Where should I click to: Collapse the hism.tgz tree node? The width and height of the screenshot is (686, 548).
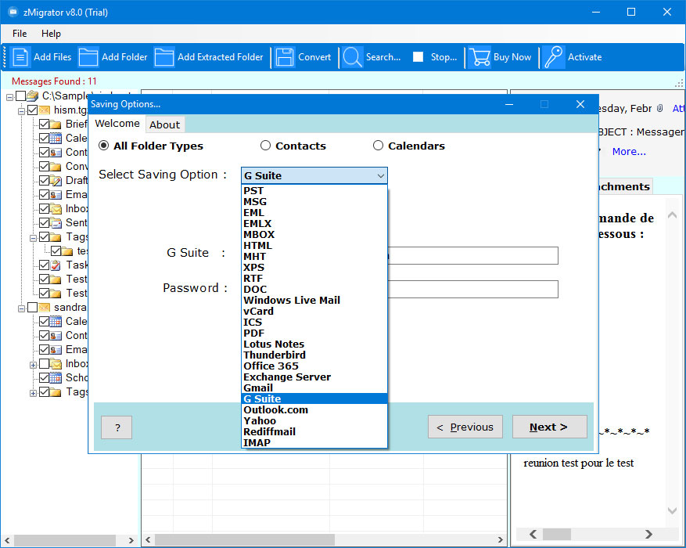click(21, 111)
